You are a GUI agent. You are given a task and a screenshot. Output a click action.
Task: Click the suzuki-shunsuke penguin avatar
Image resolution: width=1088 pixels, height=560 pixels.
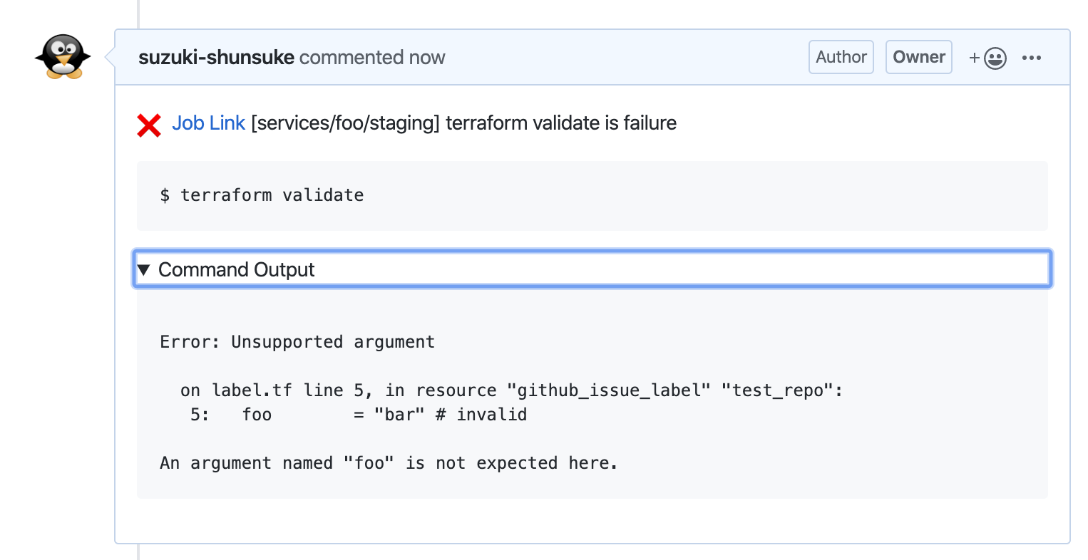click(63, 56)
